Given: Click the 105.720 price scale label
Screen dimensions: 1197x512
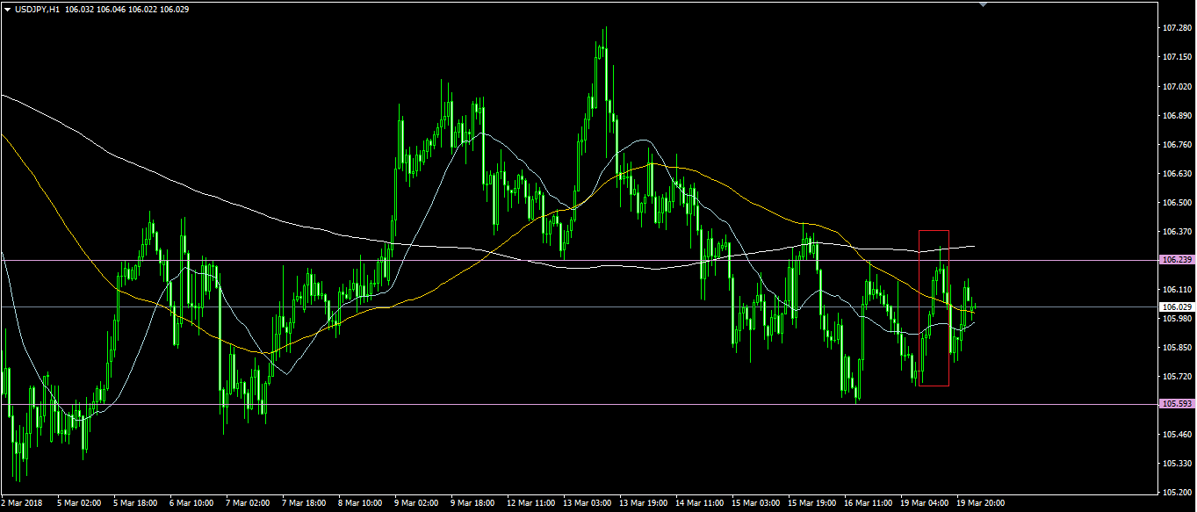Looking at the screenshot, I should point(1176,376).
